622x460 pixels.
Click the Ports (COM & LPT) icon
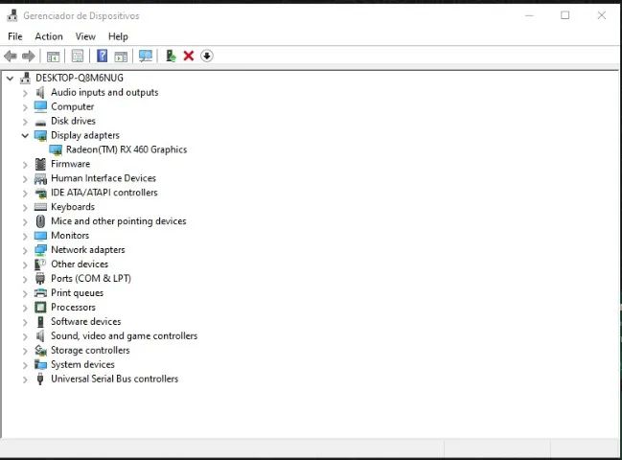(40, 278)
